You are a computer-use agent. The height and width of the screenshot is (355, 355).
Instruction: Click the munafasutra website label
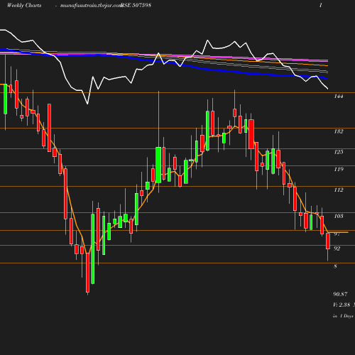click(91, 6)
